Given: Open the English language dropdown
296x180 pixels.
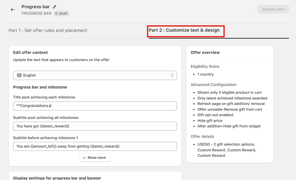Looking at the screenshot, I should pyautogui.click(x=95, y=75).
